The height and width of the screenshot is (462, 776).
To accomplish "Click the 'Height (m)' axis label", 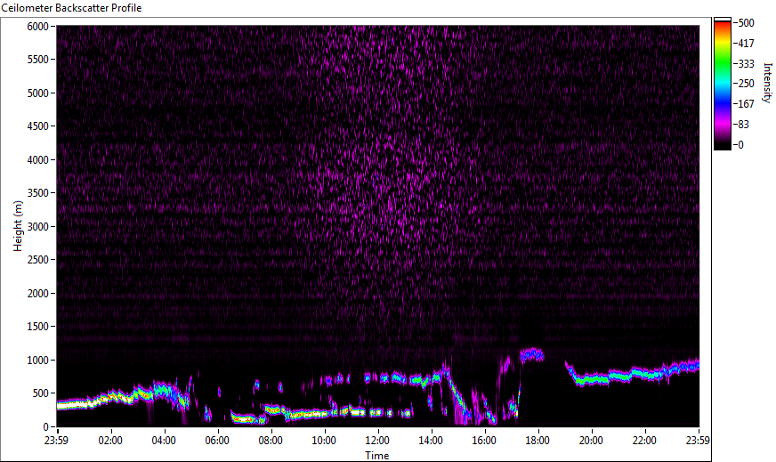I will (x=18, y=226).
